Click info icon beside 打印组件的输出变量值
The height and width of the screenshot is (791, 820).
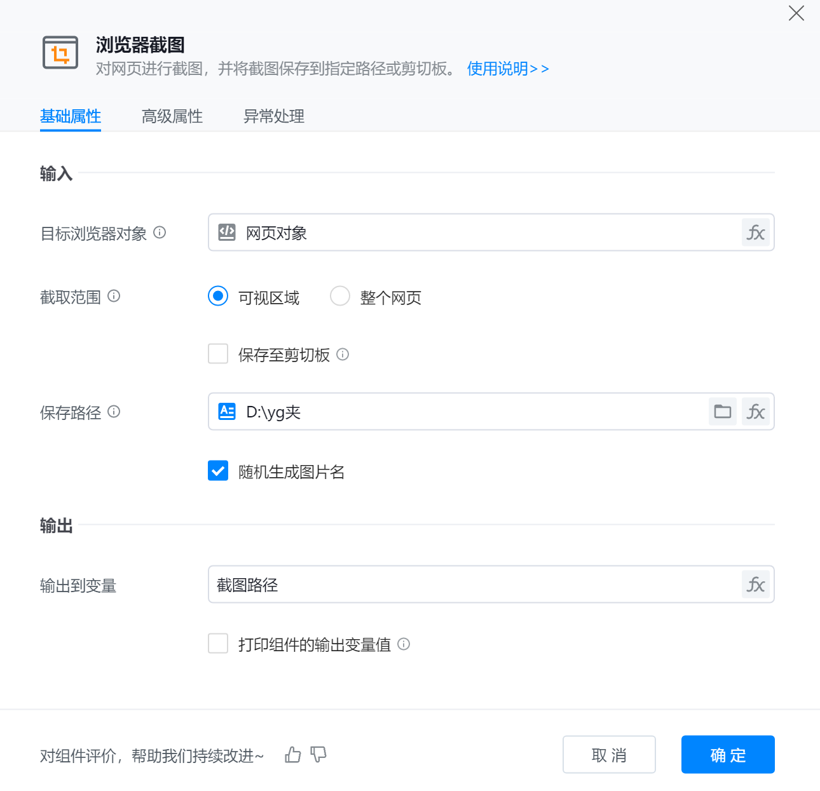tap(404, 644)
